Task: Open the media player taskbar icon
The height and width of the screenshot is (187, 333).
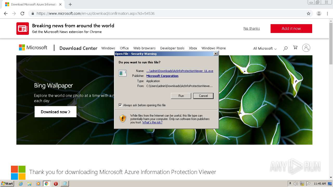Action: click(x=38, y=184)
